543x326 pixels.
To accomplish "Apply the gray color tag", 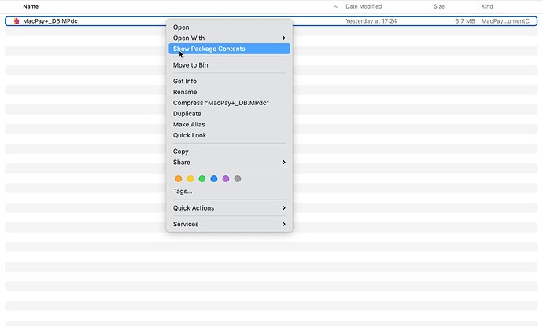I will point(237,179).
